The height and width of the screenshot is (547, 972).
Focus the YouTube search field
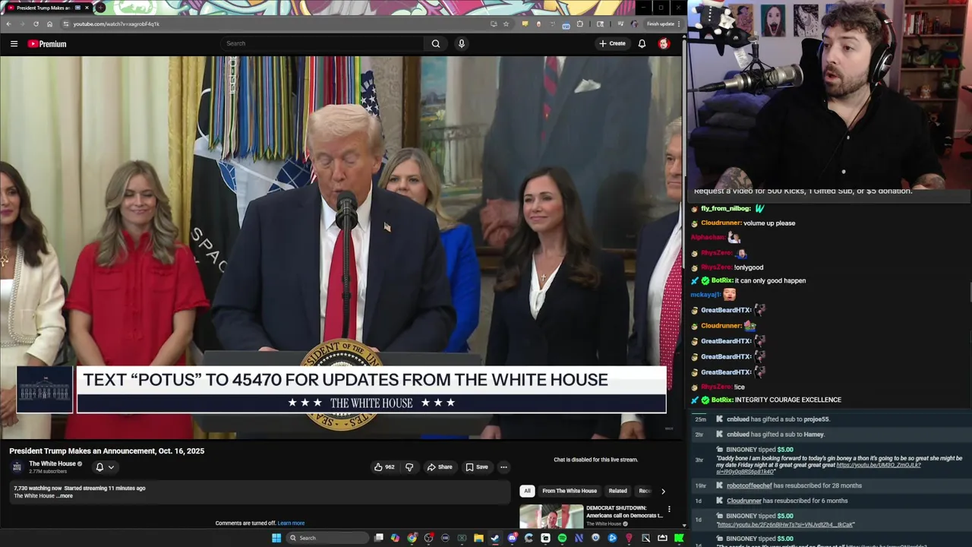tap(323, 43)
